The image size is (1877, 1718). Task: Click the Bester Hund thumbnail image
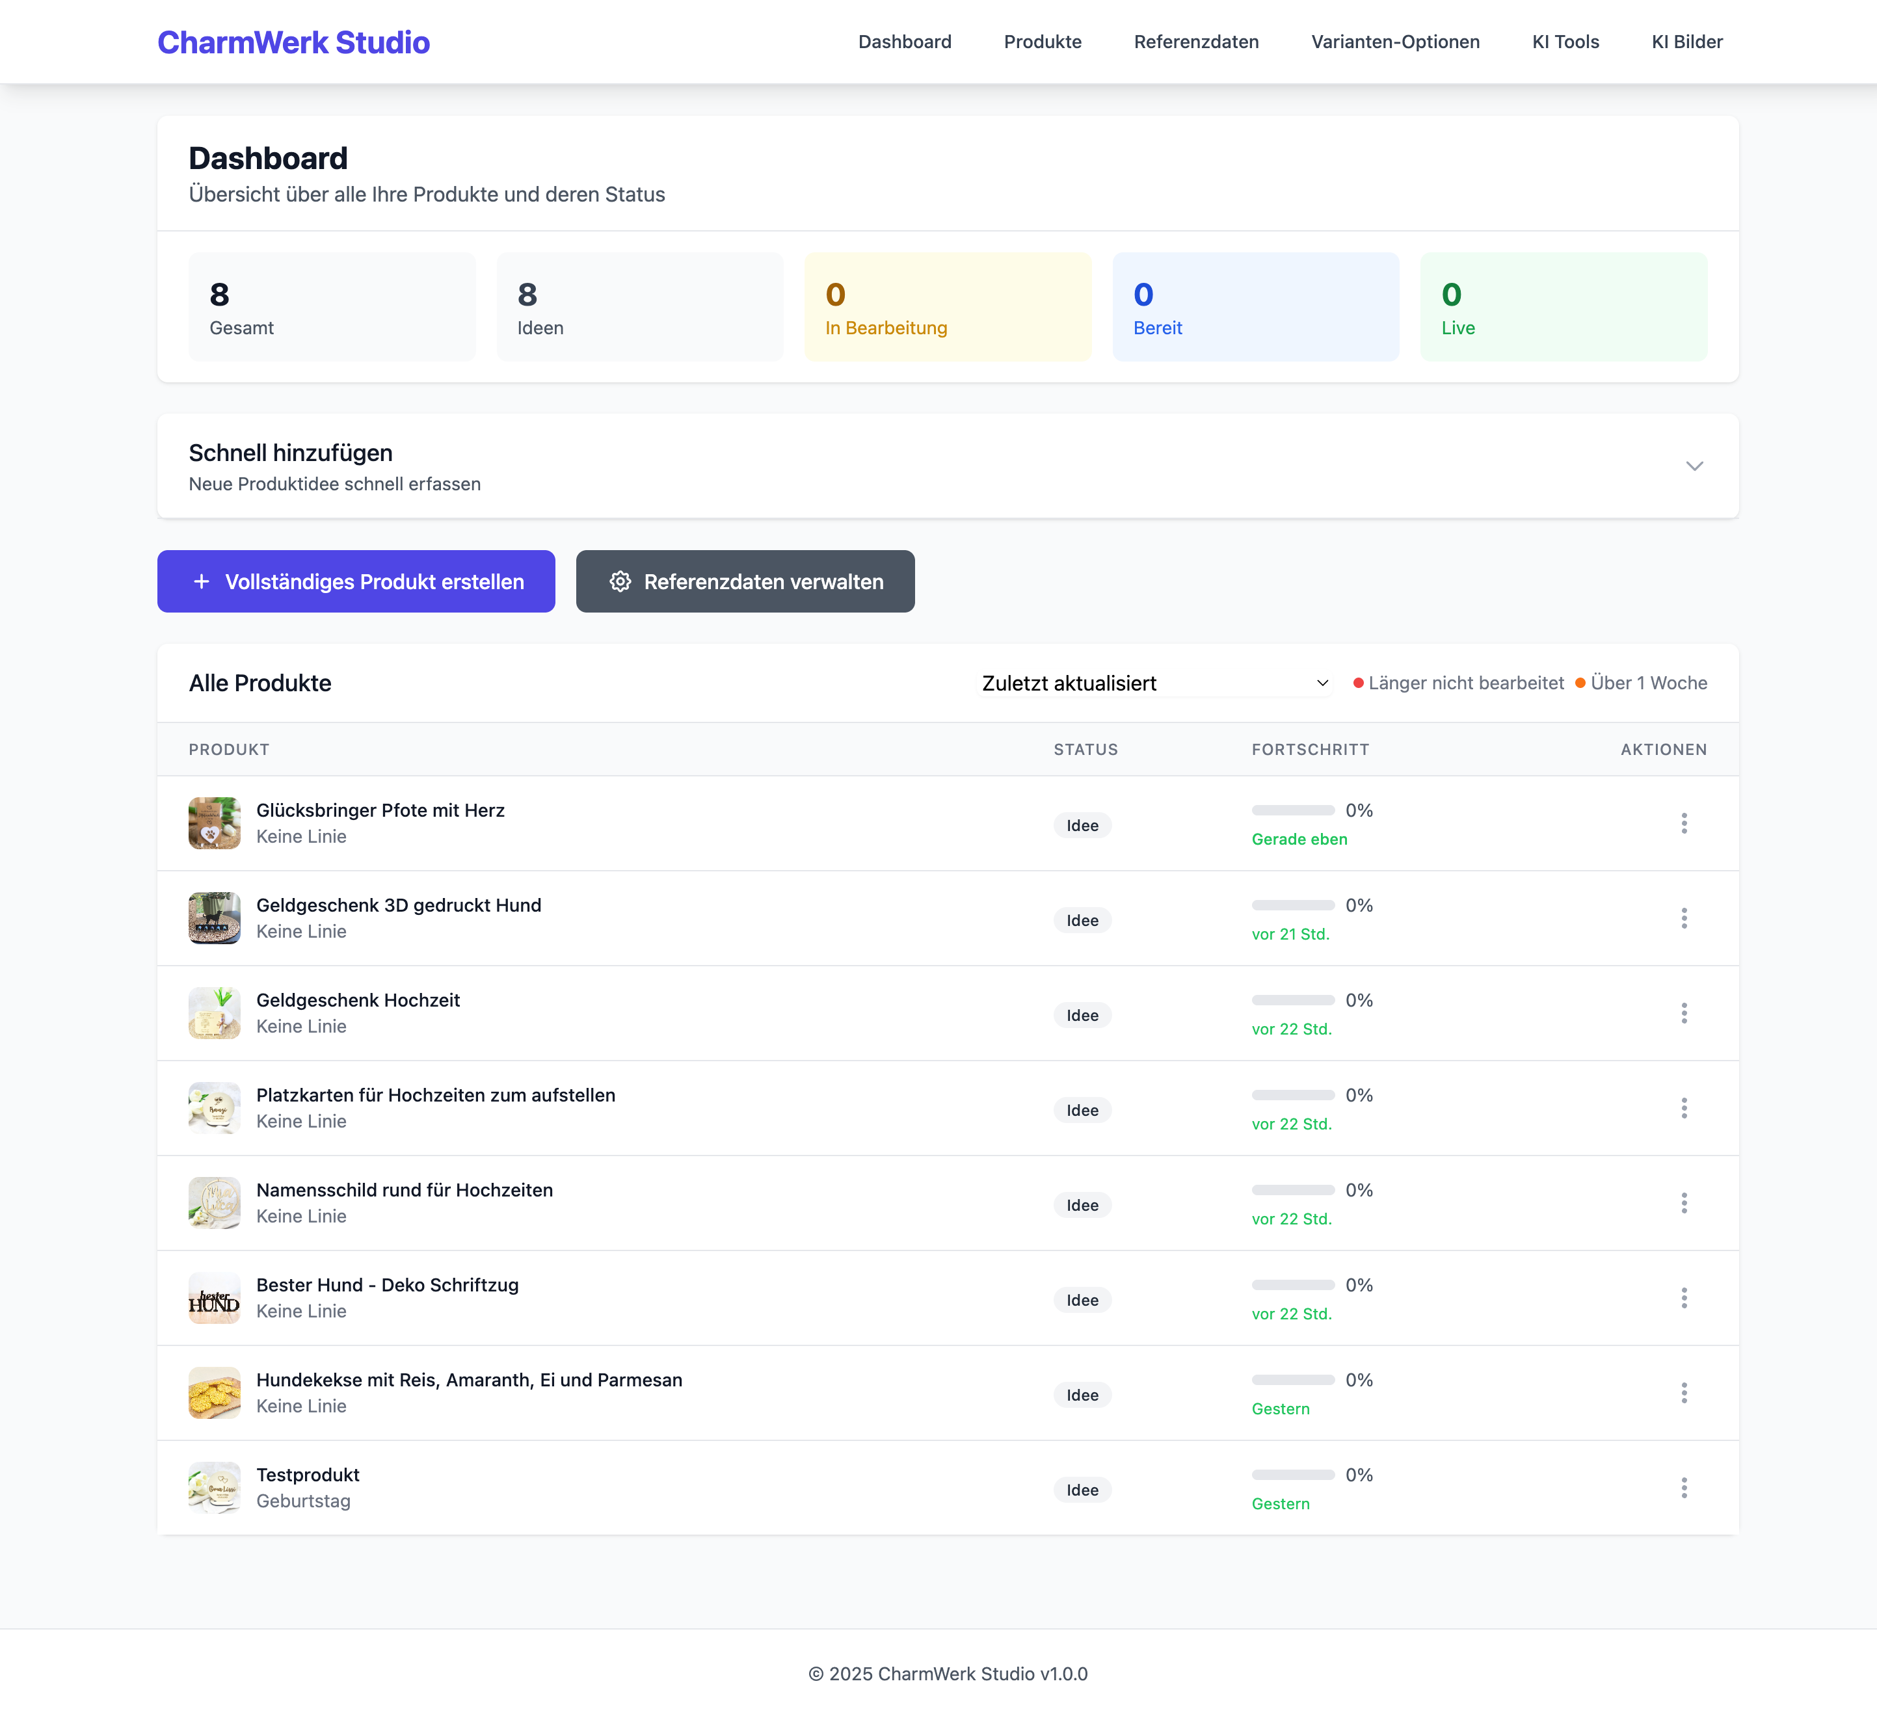click(214, 1299)
